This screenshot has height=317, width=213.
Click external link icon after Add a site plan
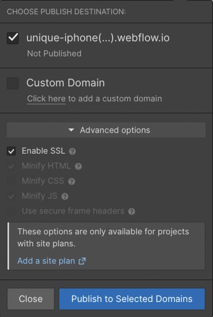click(82, 261)
